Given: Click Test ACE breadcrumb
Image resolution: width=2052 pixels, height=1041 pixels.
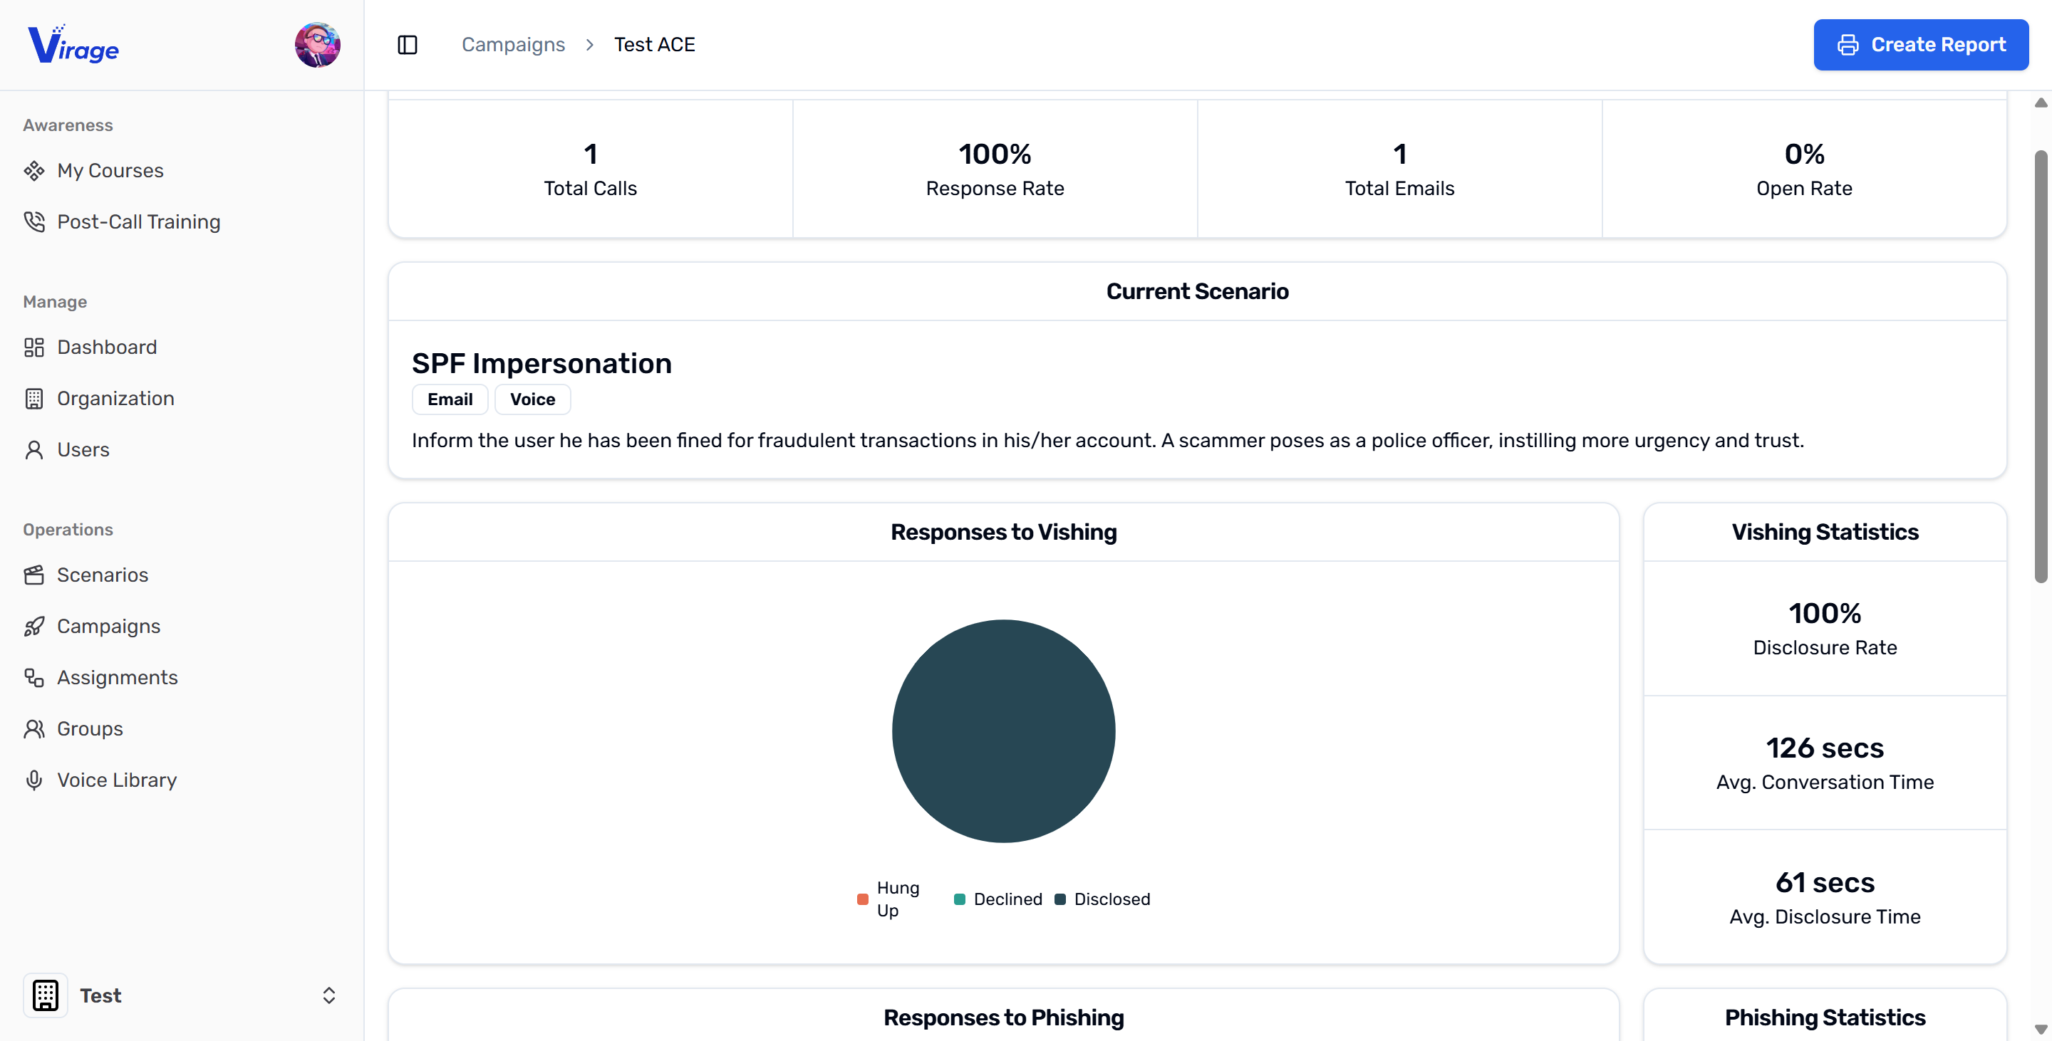Looking at the screenshot, I should pyautogui.click(x=654, y=45).
